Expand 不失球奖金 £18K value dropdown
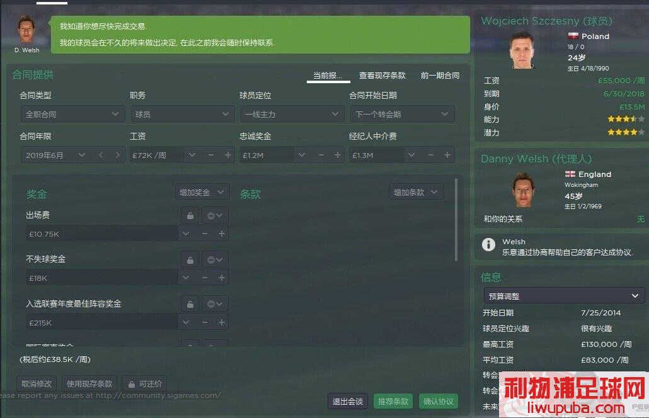Viewport: 649px width, 418px height. click(186, 278)
